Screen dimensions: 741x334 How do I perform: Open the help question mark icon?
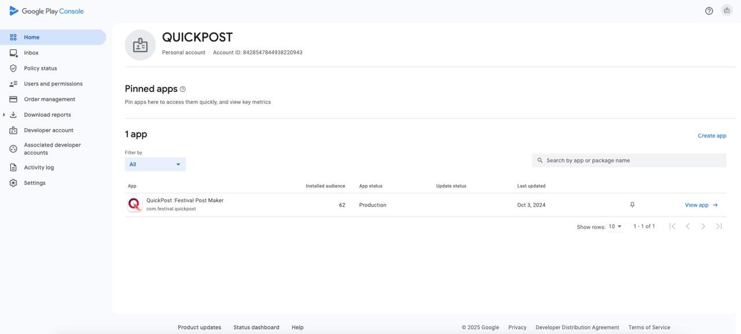pos(709,11)
